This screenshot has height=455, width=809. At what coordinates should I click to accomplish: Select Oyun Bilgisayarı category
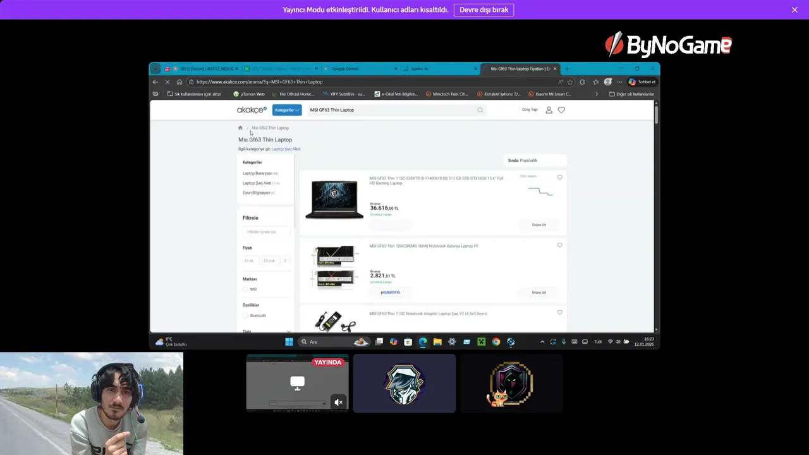[259, 193]
